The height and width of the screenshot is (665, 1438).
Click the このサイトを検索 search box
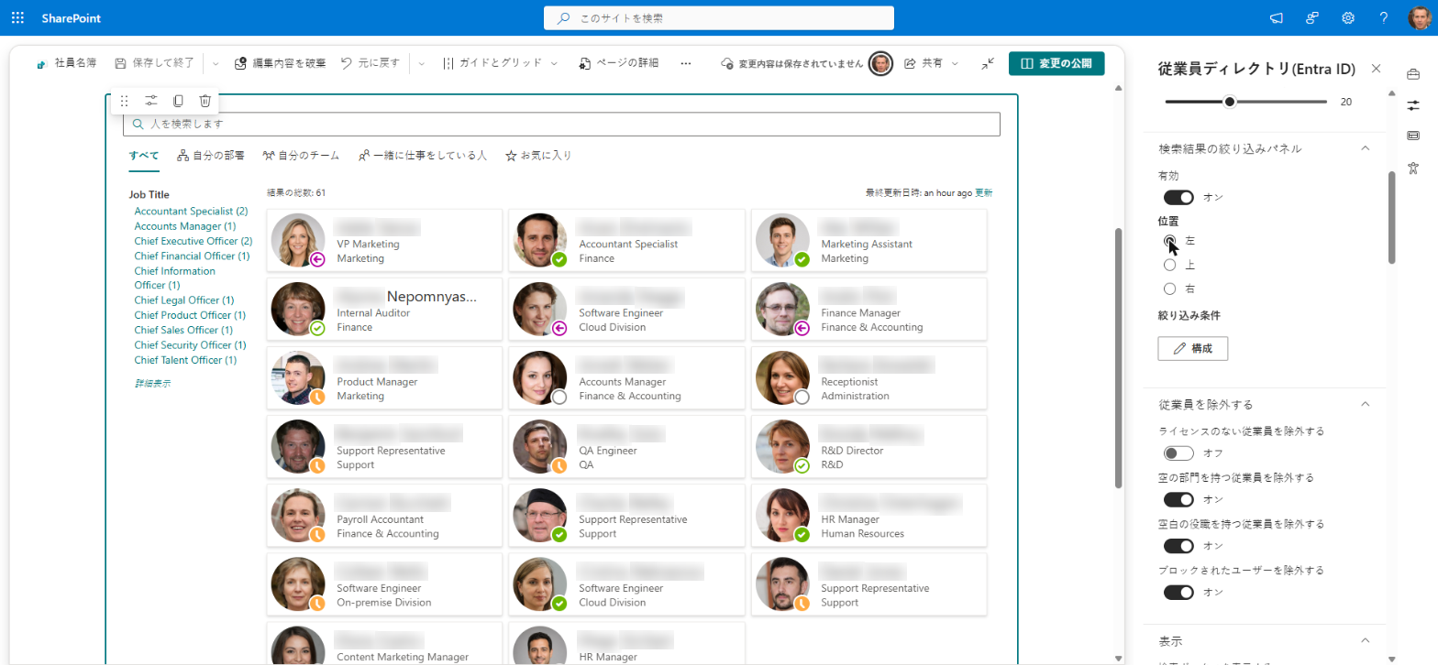coord(718,18)
